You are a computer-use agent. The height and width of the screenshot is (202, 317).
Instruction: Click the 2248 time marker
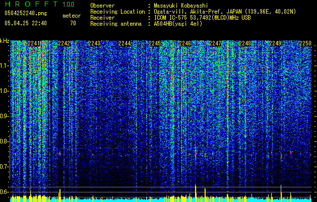point(245,43)
